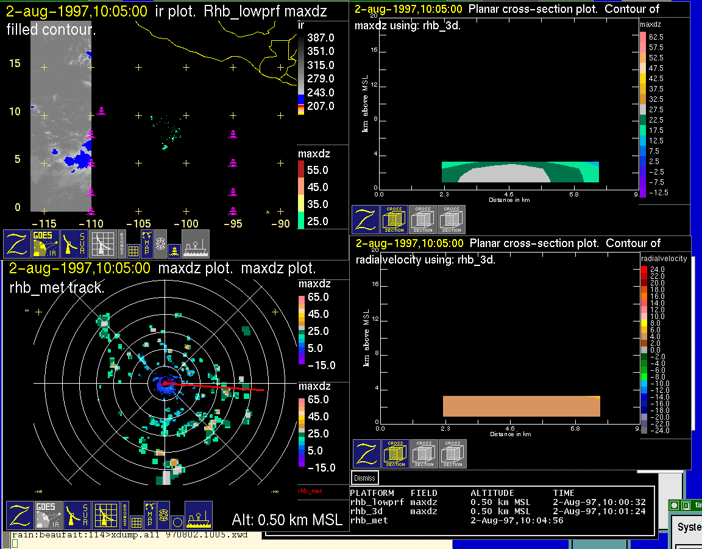This screenshot has height=549, width=702.
Task: Click the 62.5 swatch in the maxdz color bar
Action: point(642,37)
